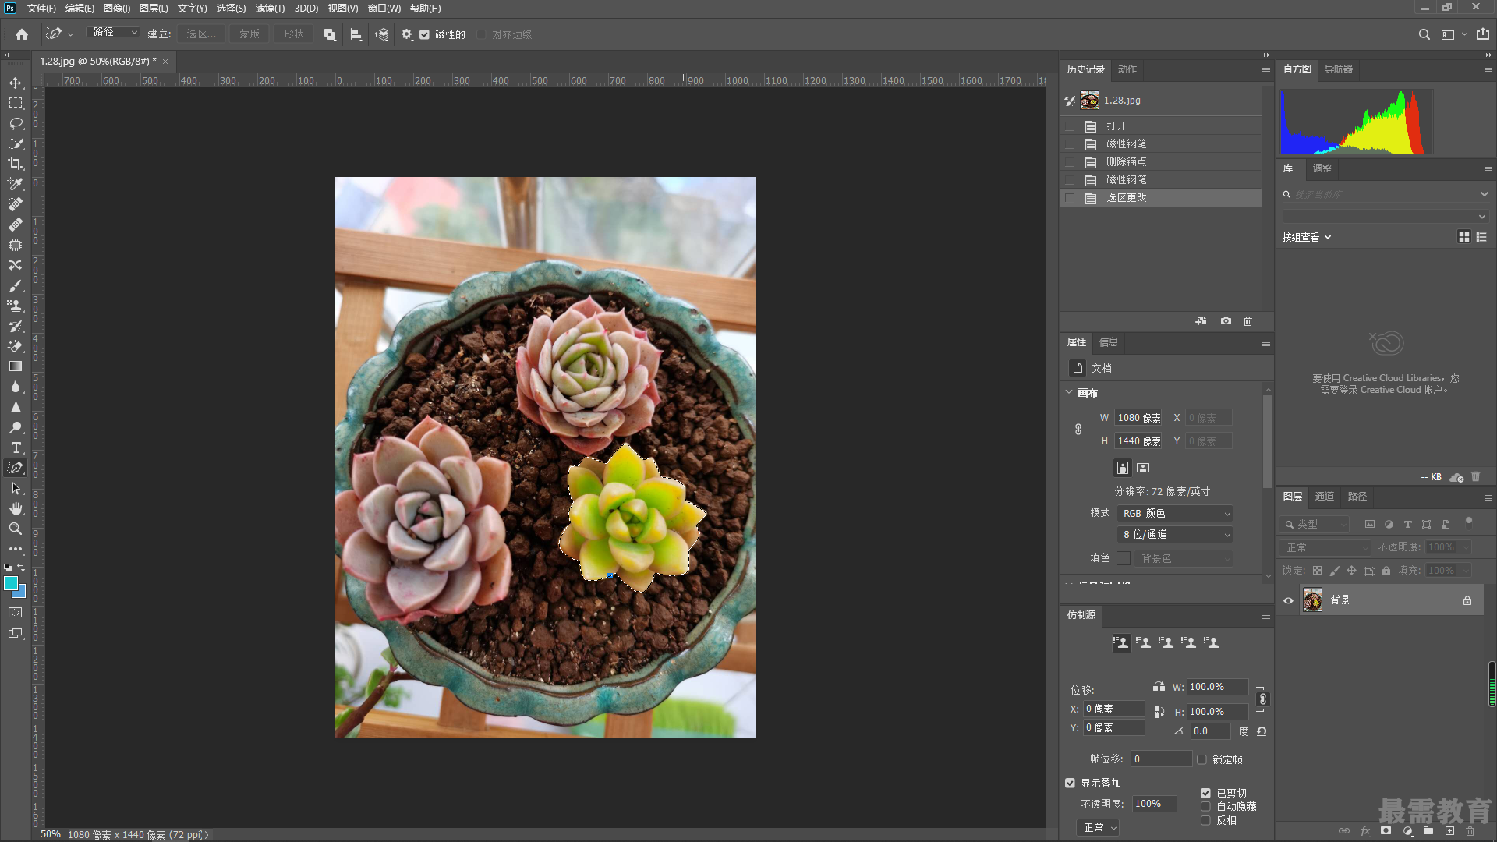The width and height of the screenshot is (1497, 842).
Task: Open pen options gear icon
Action: (406, 34)
